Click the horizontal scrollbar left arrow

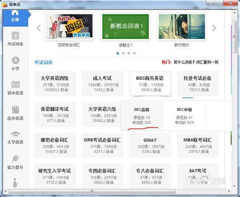6,191
